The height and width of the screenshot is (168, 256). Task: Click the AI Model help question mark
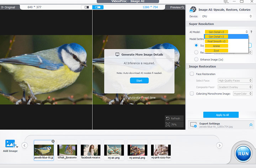pos(251,32)
